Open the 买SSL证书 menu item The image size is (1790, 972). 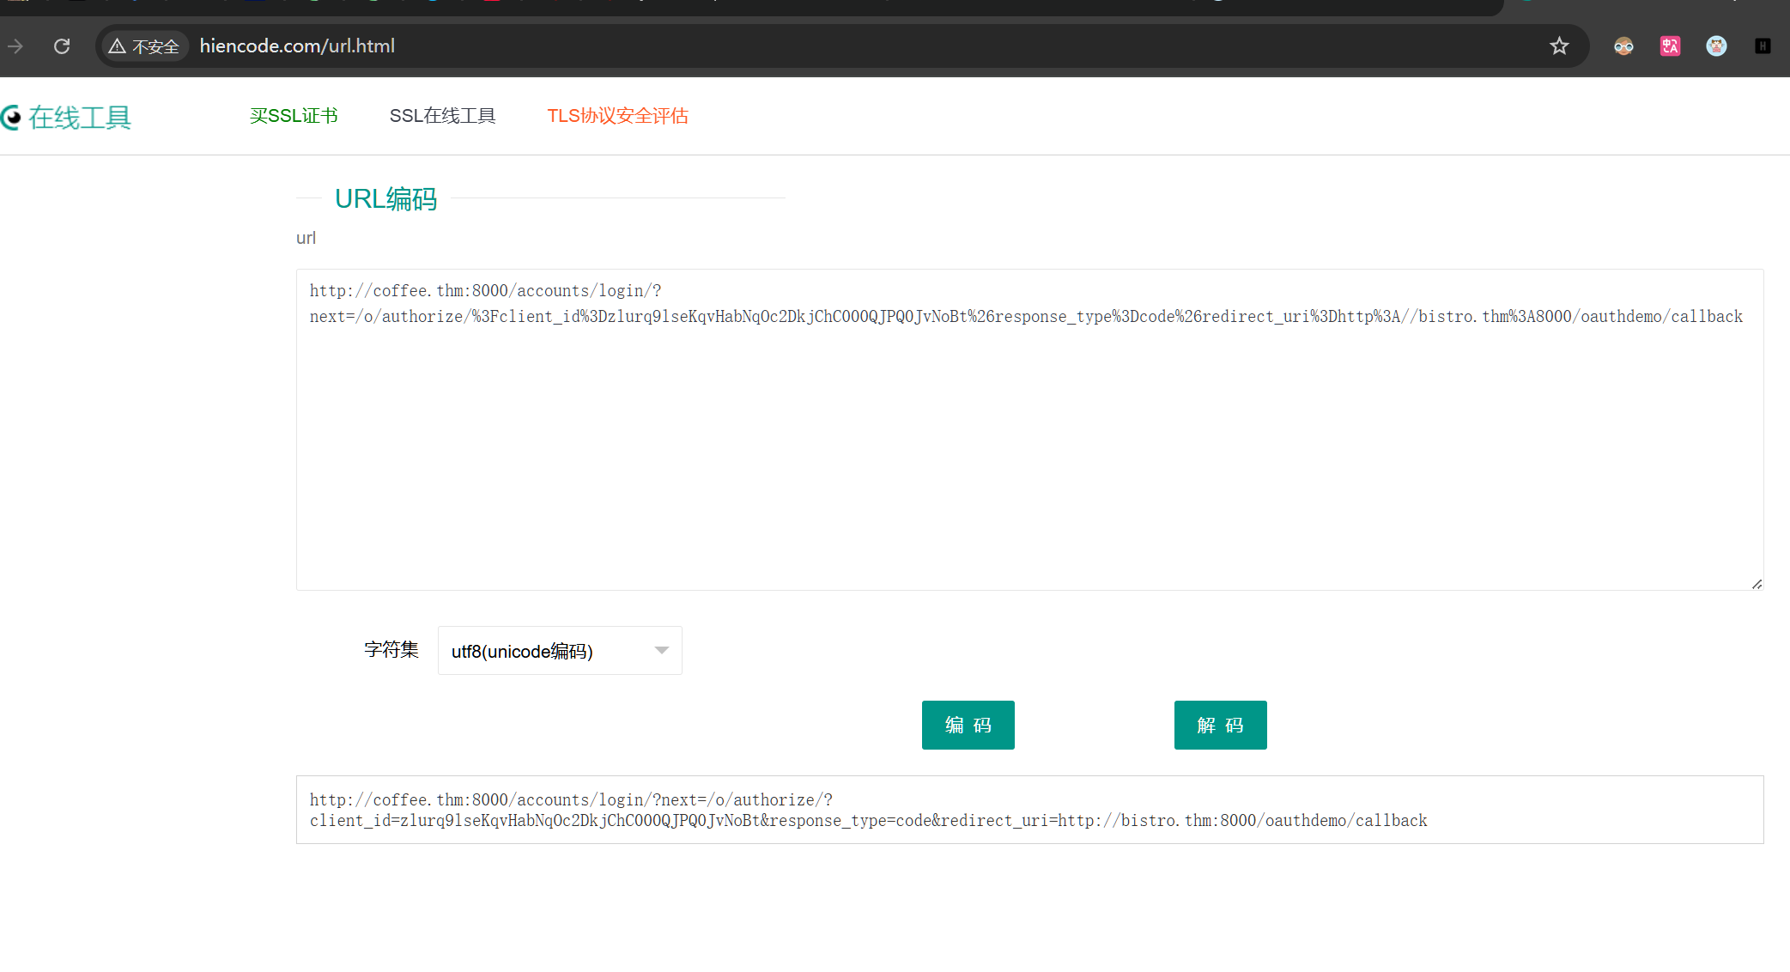click(294, 116)
